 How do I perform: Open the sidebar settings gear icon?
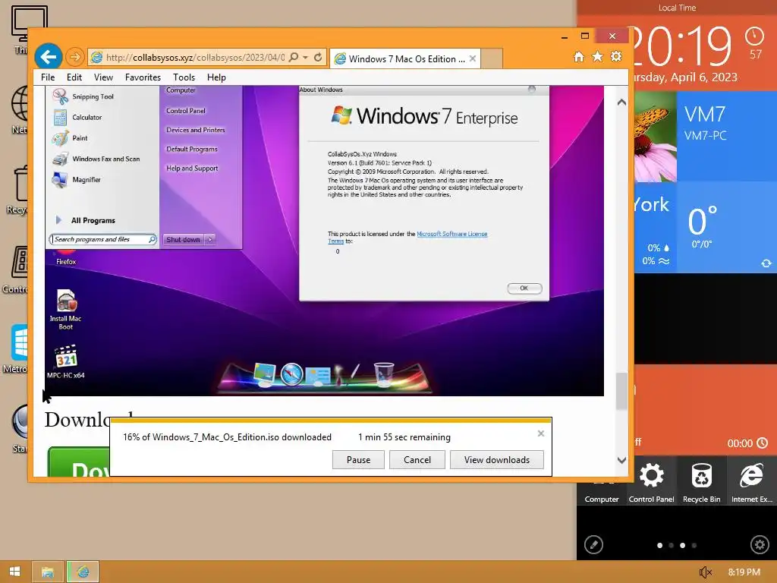(760, 545)
